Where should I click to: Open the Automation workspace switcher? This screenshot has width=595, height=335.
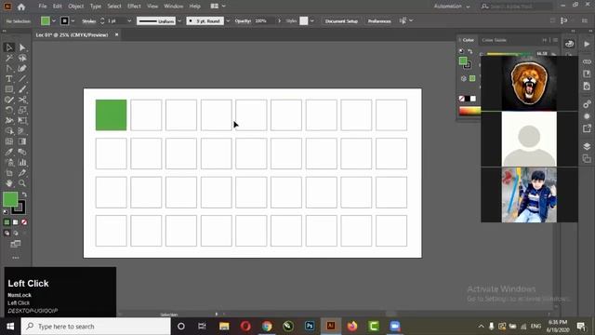point(452,7)
